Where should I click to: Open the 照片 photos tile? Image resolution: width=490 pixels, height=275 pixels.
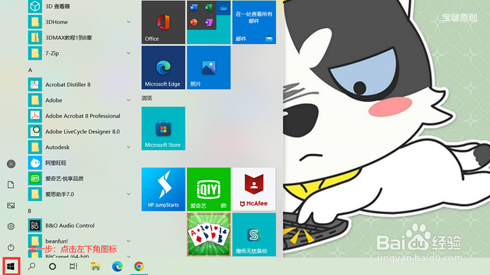click(209, 67)
